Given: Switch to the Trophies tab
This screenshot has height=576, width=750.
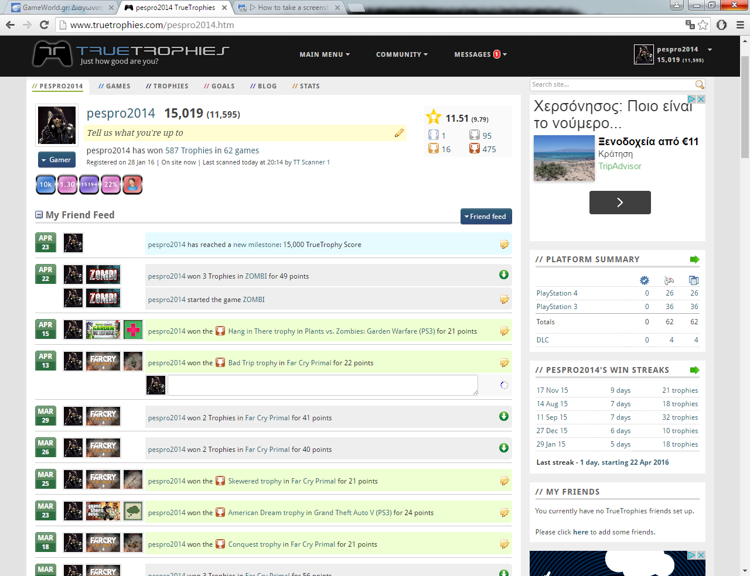Looking at the screenshot, I should tap(167, 86).
